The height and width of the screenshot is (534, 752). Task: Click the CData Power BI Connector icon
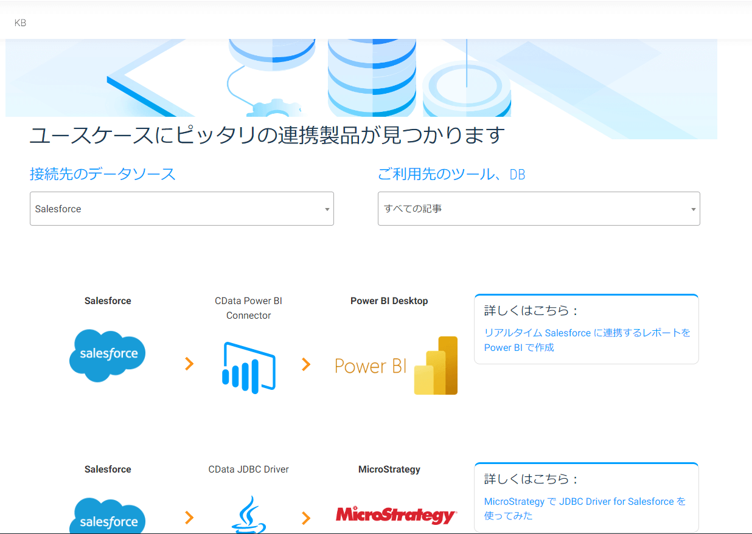249,367
